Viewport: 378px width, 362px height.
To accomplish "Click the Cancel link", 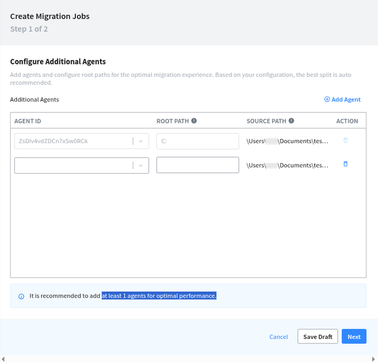I will tap(278, 337).
